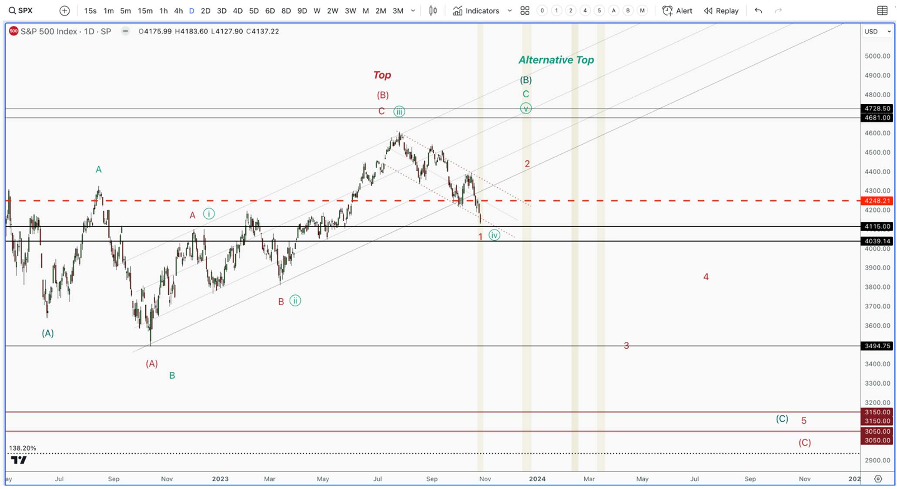Select the 3494.75 horizontal line label

[x=877, y=346]
